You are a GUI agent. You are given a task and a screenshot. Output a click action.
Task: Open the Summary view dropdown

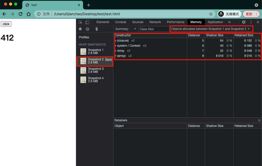tap(126, 29)
